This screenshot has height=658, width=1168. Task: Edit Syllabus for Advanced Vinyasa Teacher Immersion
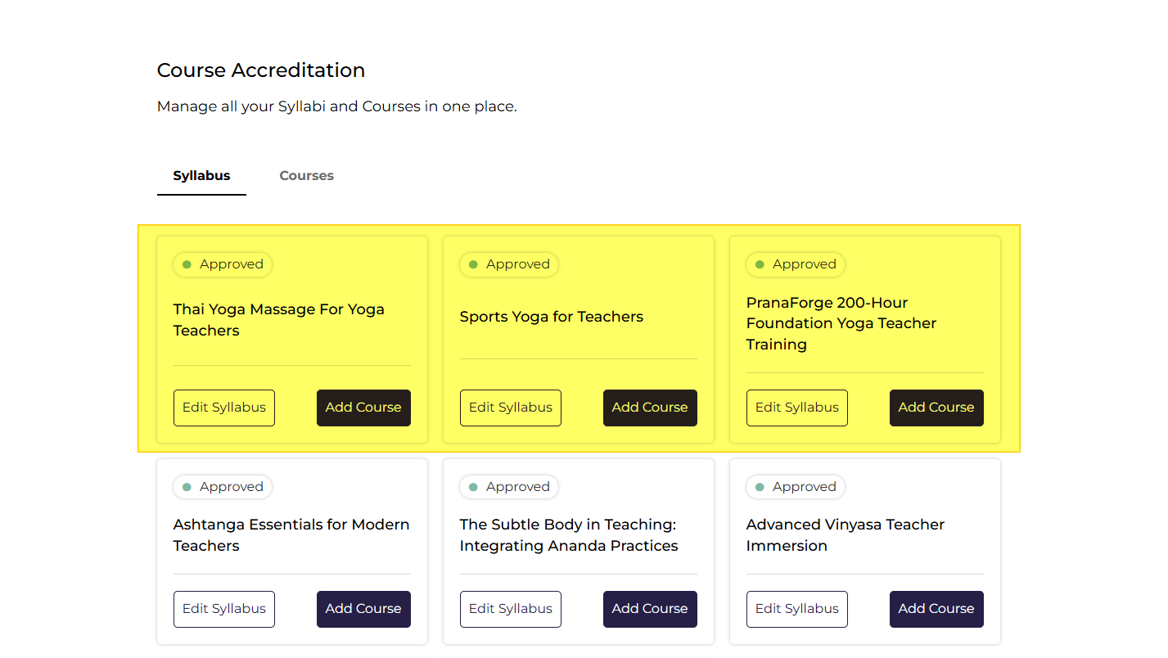point(797,609)
